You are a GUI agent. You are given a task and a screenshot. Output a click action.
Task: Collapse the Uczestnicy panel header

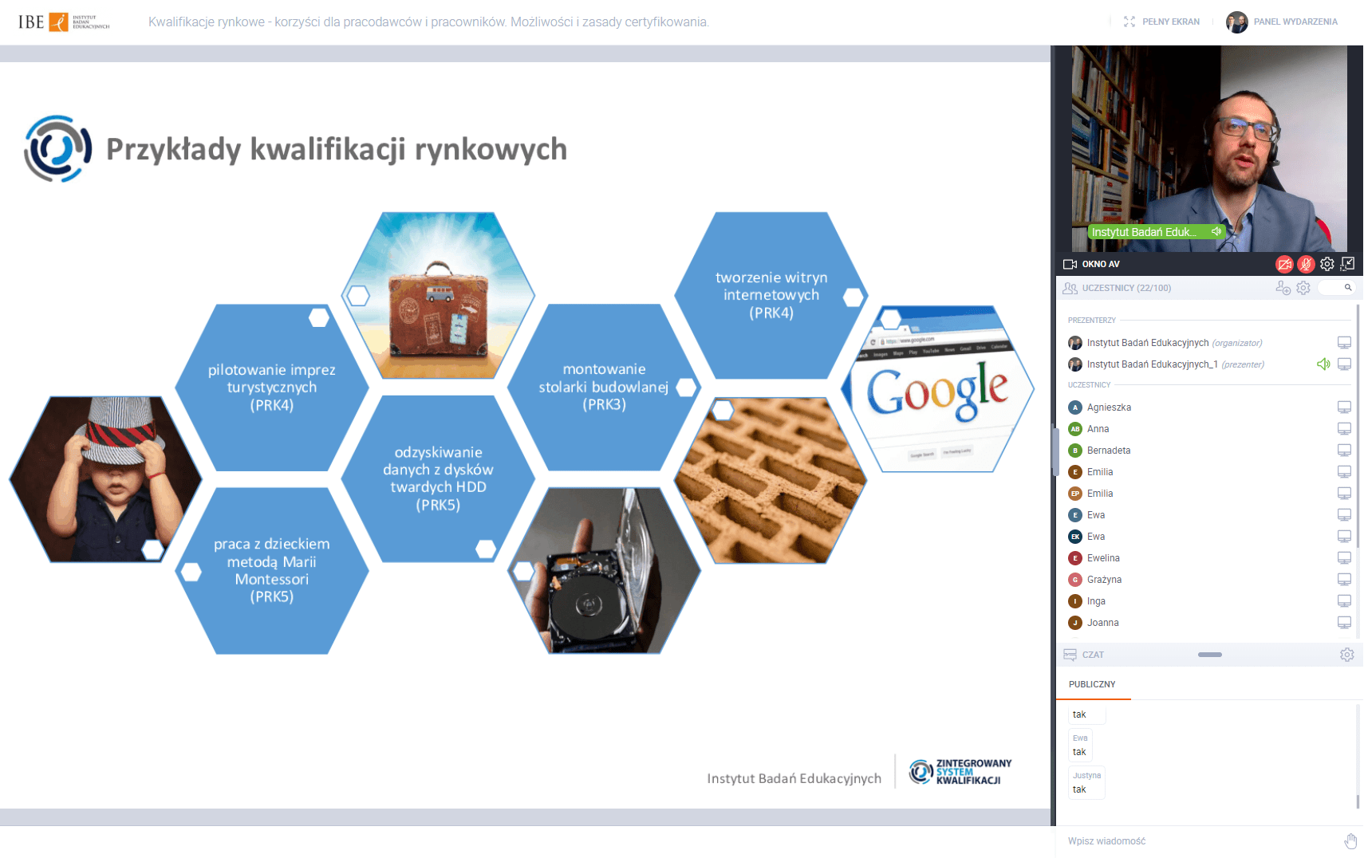1126,288
